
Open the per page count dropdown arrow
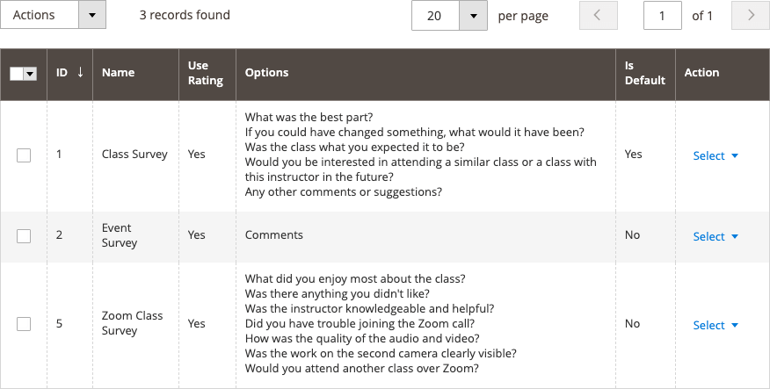click(x=474, y=16)
